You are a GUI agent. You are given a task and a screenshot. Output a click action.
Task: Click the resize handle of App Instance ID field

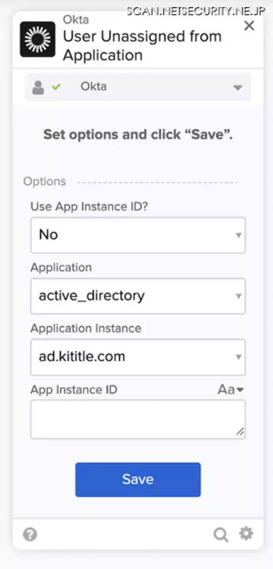click(240, 432)
